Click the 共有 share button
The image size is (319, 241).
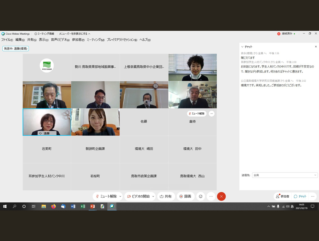click(166, 196)
